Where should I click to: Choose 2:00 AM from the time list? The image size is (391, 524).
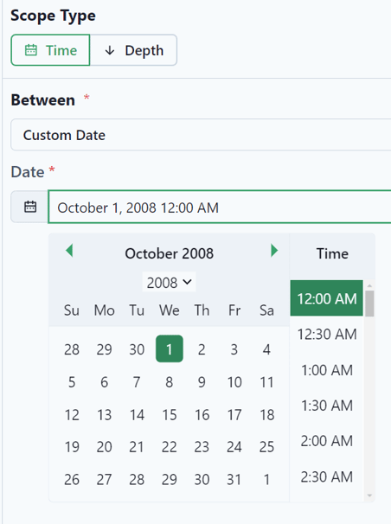326,441
